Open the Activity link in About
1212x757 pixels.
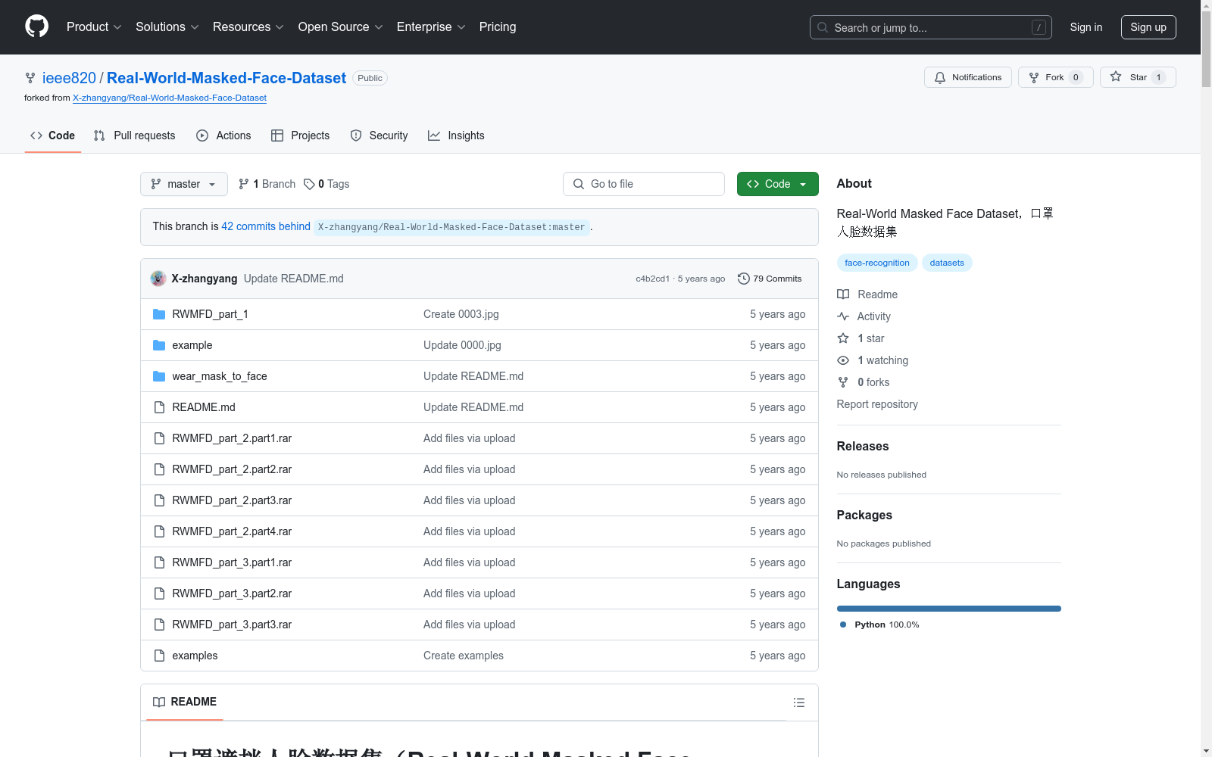point(864,316)
